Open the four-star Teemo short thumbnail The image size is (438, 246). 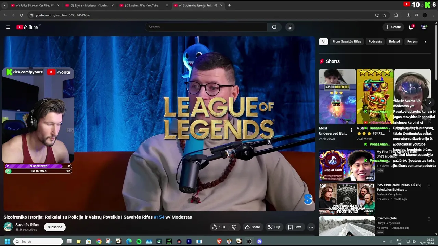click(375, 97)
